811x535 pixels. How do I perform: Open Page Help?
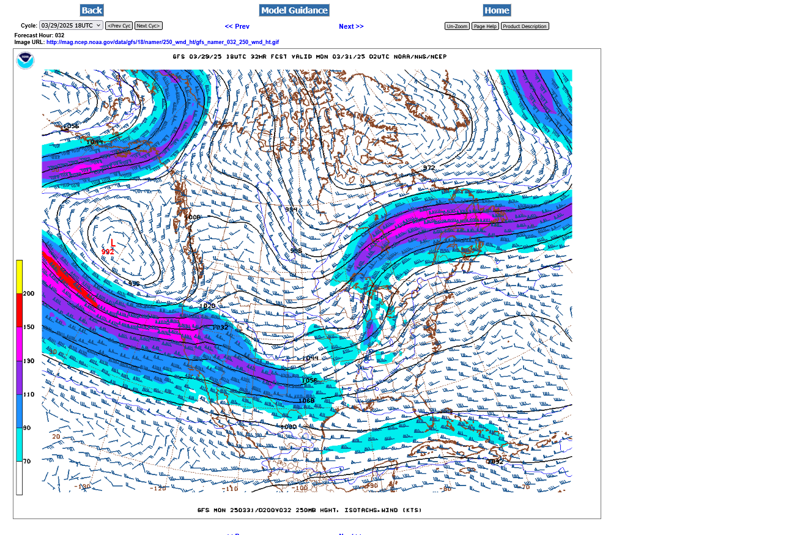pyautogui.click(x=485, y=26)
